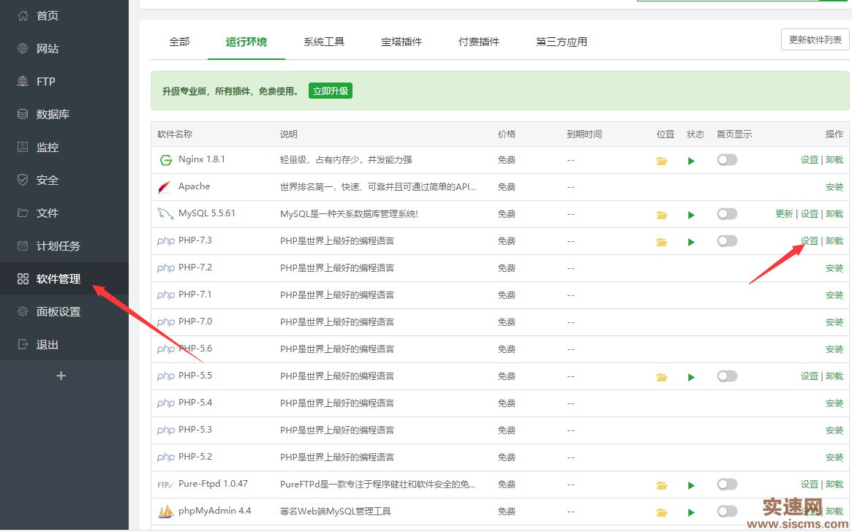Click the PHP-7.3 play status icon
The height and width of the screenshot is (532, 852).
(691, 242)
